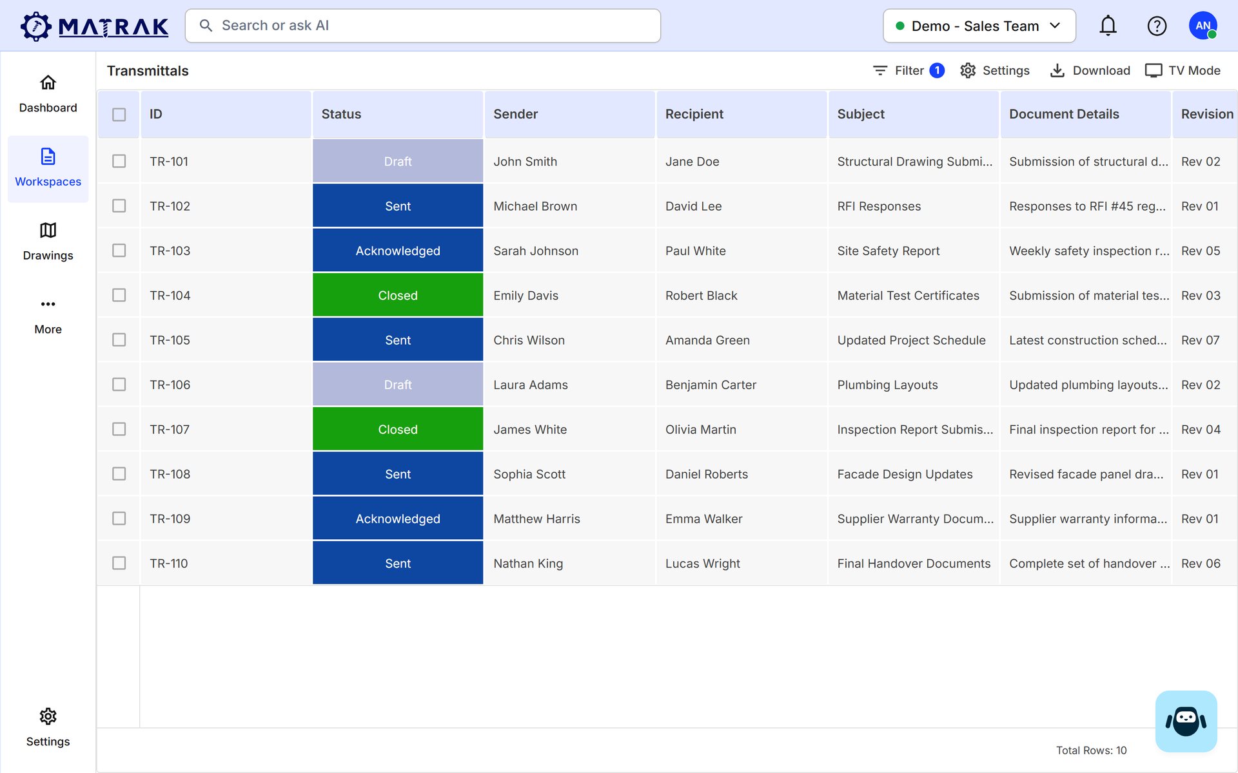This screenshot has height=773, width=1238.
Task: Check the box for TR-110
Action: click(x=119, y=563)
